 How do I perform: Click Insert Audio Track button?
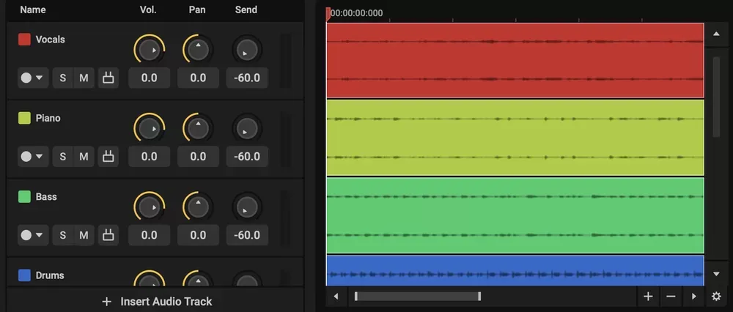coord(157,302)
